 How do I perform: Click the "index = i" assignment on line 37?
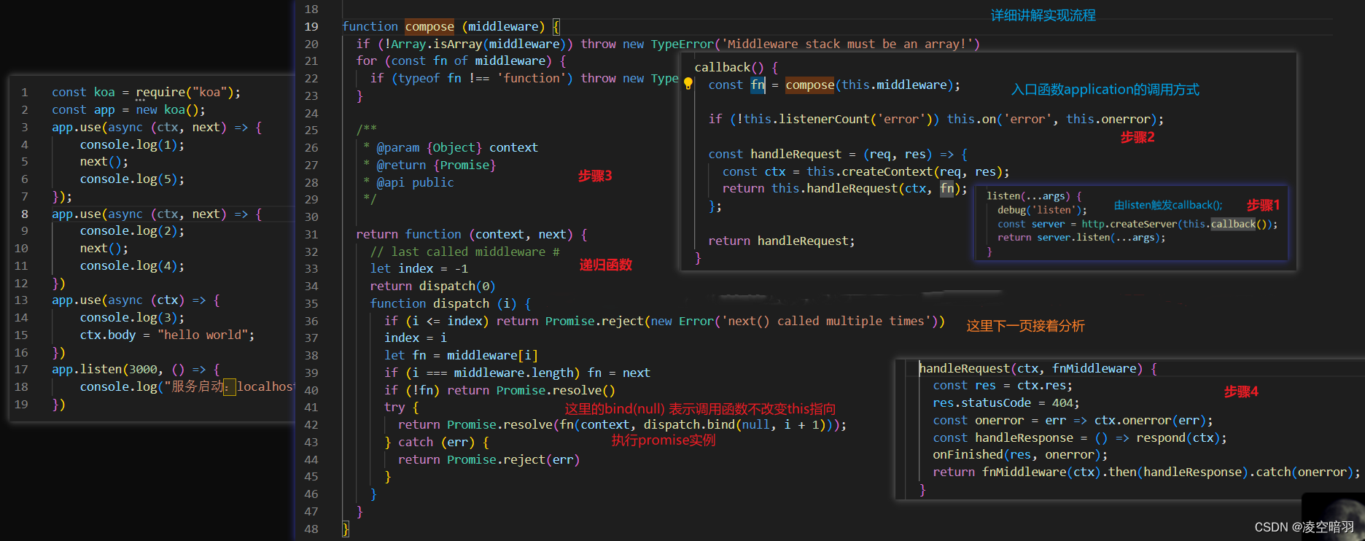pyautogui.click(x=416, y=338)
